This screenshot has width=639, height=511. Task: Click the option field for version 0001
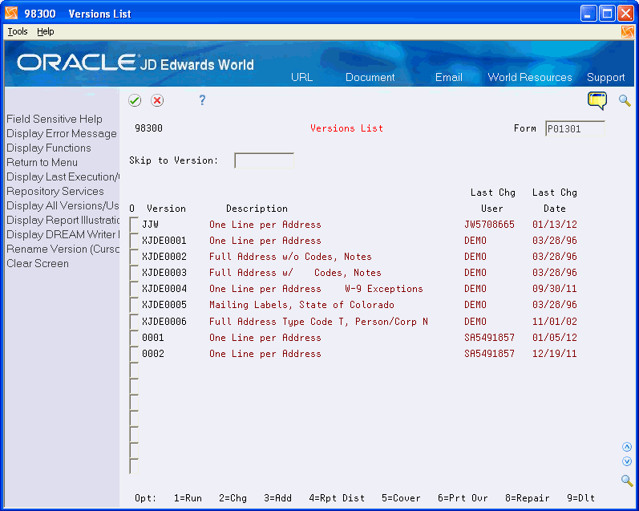134,337
